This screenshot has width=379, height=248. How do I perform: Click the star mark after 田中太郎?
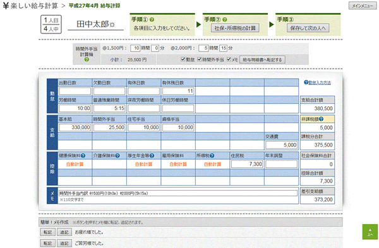112,25
